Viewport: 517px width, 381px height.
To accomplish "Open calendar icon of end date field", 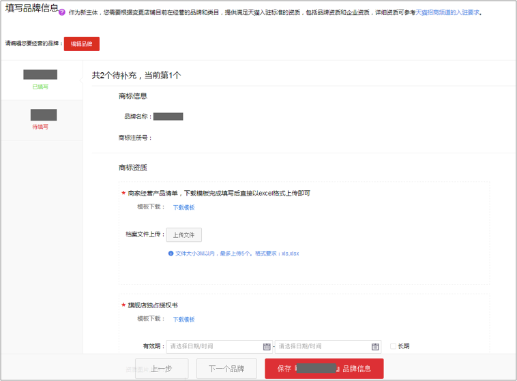I will coord(375,346).
